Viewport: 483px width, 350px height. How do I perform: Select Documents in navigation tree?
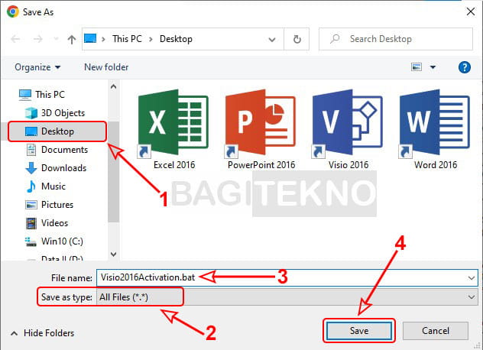coord(57,150)
